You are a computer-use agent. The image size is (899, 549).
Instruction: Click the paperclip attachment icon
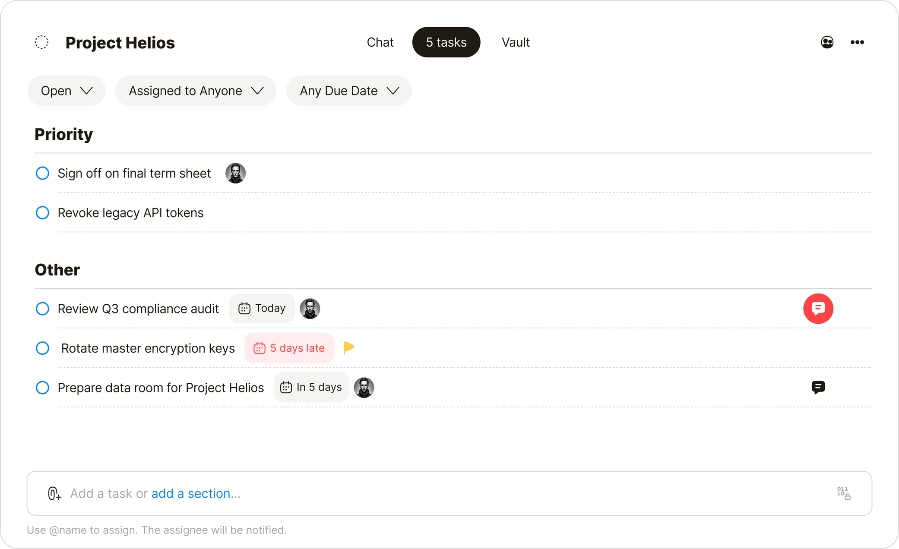click(54, 493)
